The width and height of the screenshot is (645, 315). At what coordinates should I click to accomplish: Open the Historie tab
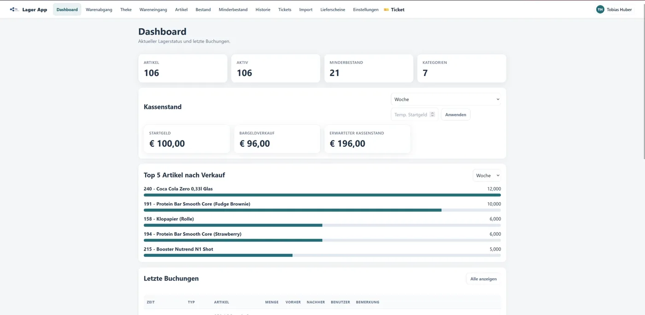coord(263,9)
